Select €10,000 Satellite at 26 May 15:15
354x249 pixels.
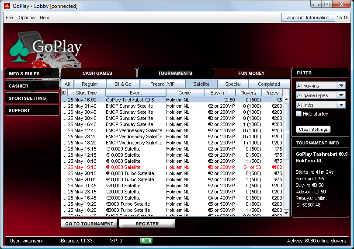[172, 149]
